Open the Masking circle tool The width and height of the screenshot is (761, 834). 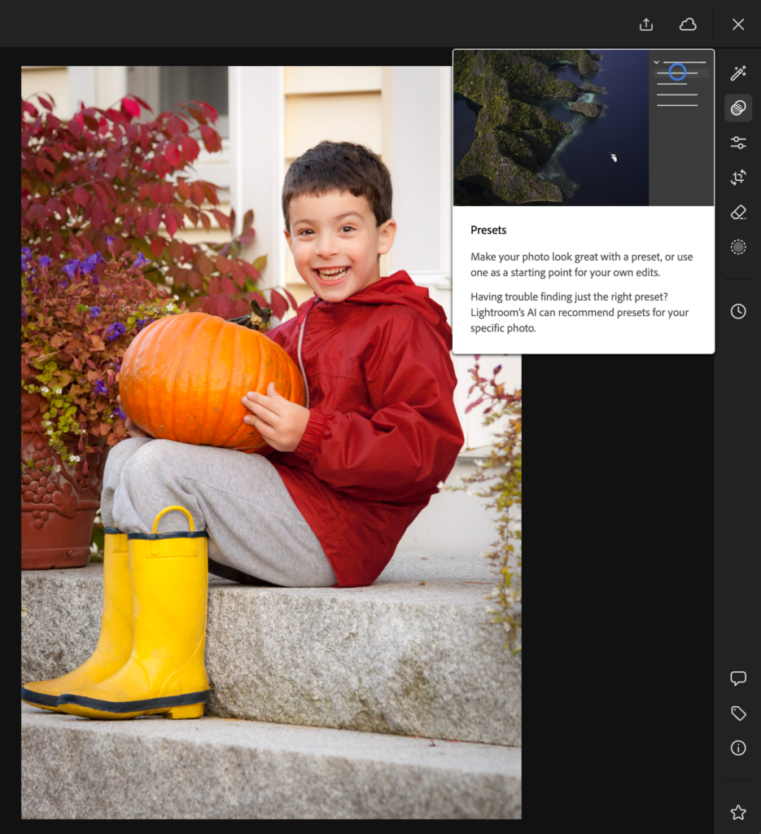[x=738, y=247]
